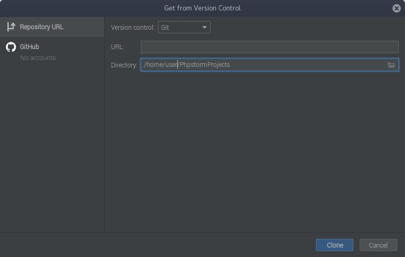Open the folder browse icon in Directory

[391, 65]
